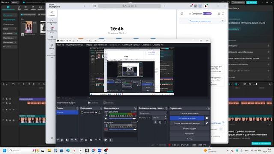
Task: Click Zoom search field at top
Action: click(x=129, y=6)
